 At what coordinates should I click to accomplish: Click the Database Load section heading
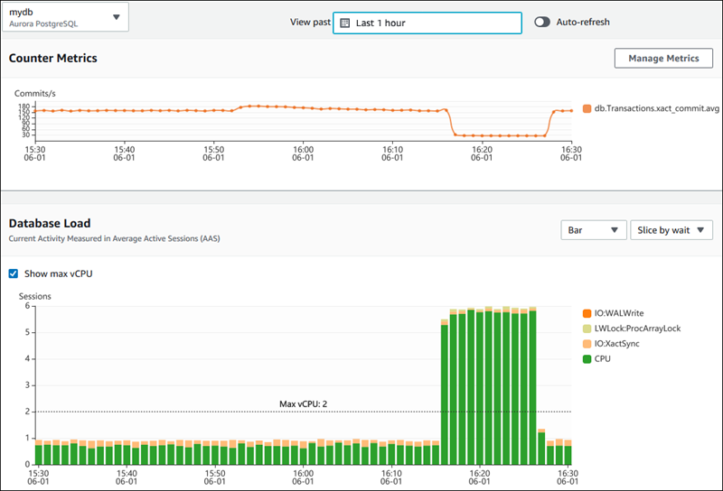pos(50,223)
